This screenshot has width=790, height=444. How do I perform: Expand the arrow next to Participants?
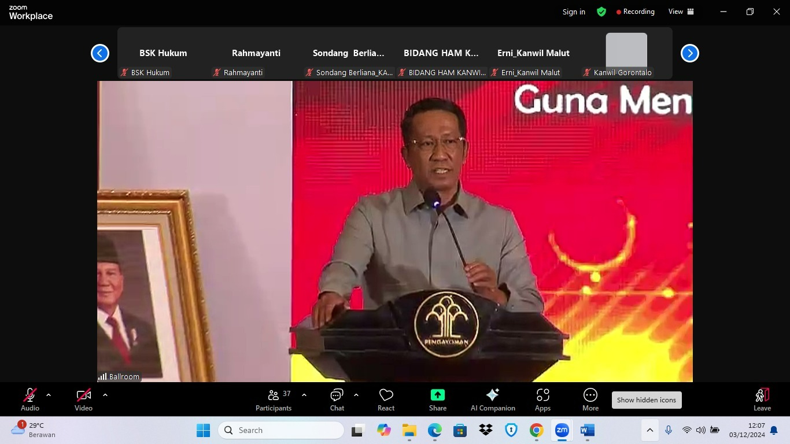click(x=304, y=395)
